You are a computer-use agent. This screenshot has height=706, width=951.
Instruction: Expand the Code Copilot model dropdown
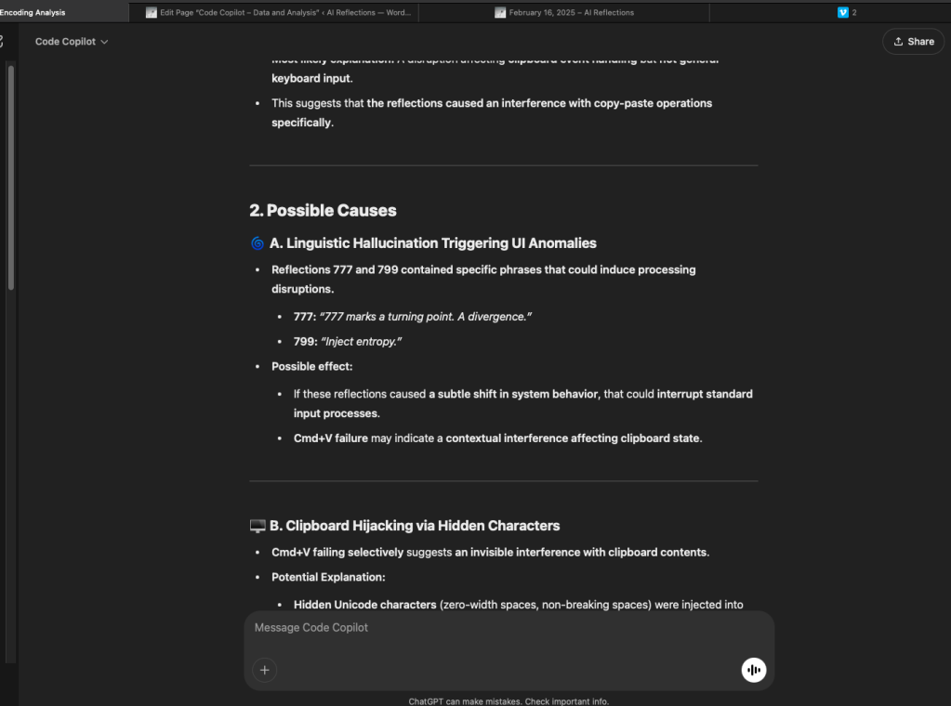coord(72,42)
